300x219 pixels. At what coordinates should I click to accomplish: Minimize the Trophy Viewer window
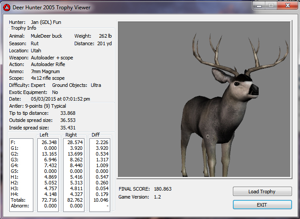[259, 5]
